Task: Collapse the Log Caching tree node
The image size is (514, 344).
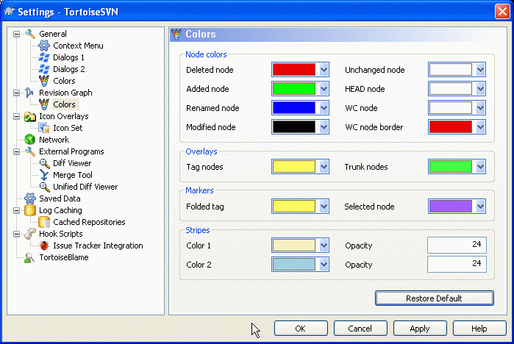Action: tap(16, 211)
